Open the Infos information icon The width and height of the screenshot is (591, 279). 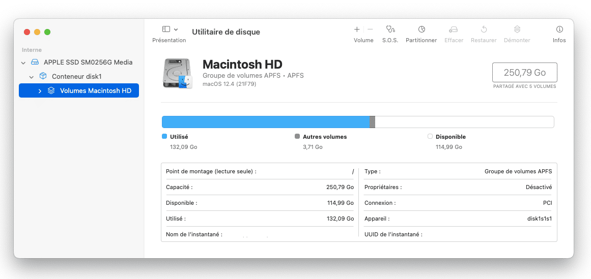559,29
